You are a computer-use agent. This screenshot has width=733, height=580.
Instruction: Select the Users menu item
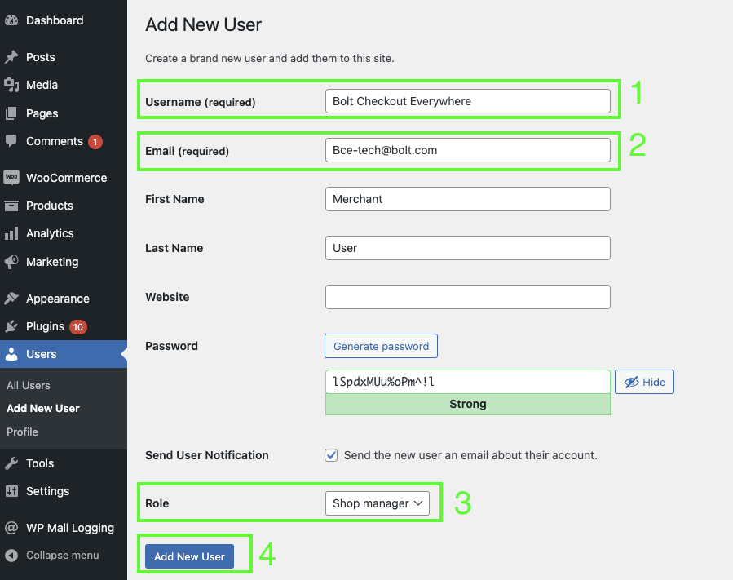click(64, 354)
